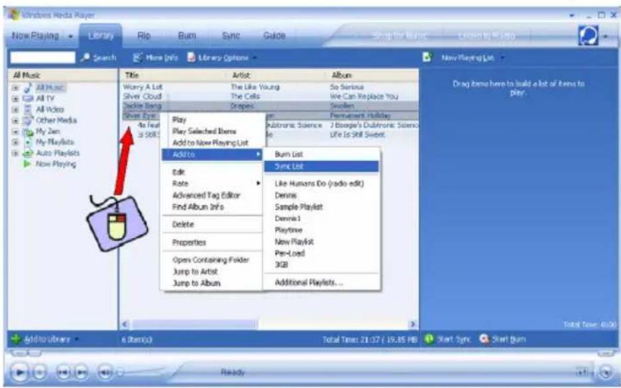This screenshot has width=621, height=388.
Task: Click the Now Playing List icon
Action: pyautogui.click(x=427, y=57)
